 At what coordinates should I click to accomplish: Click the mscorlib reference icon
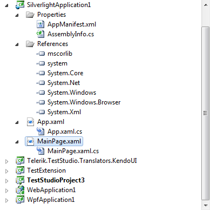(40, 54)
